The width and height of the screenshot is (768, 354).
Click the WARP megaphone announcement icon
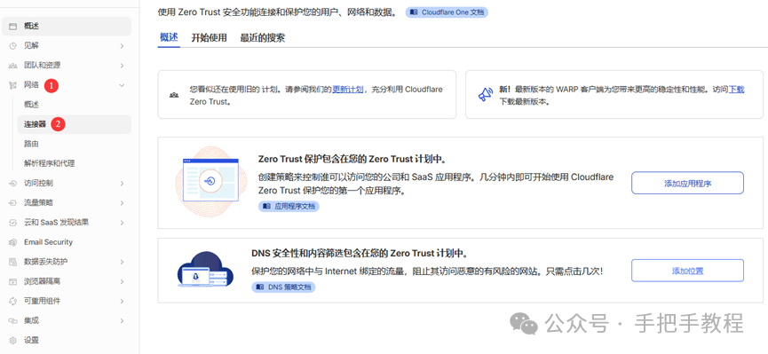pyautogui.click(x=485, y=95)
